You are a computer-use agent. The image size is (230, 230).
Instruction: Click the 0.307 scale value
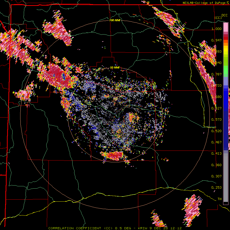(216, 176)
